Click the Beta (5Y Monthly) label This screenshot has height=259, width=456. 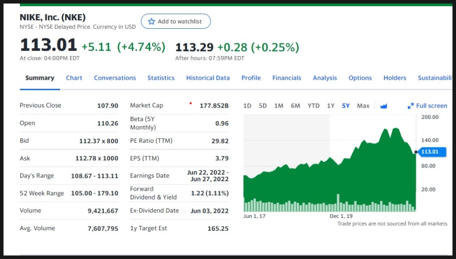point(143,123)
